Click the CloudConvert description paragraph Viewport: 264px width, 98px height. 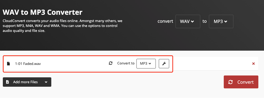[62, 26]
